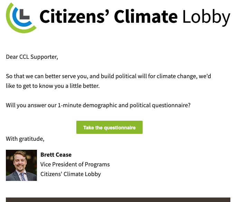The height and width of the screenshot is (202, 239).
Task: Open Brett Cease's profile photo
Action: [21, 165]
